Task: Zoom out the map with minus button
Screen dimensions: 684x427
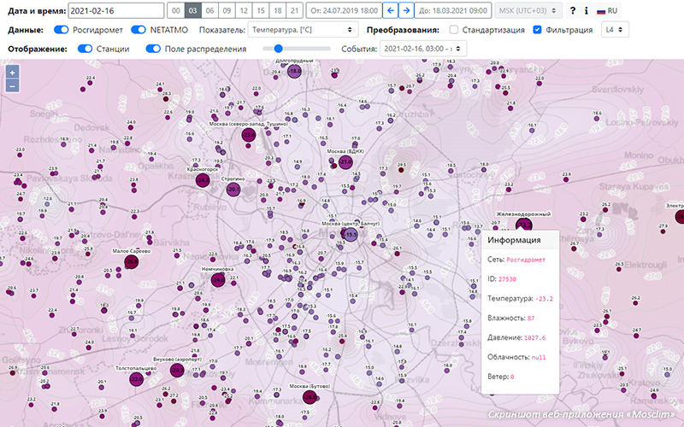Action: [x=12, y=86]
